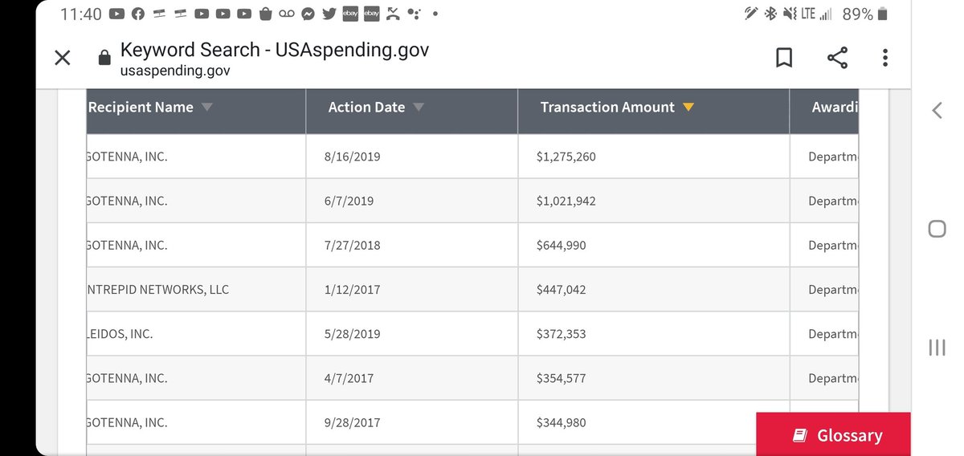Select the Transaction Amount column header
The height and width of the screenshot is (456, 964).
[x=654, y=111]
